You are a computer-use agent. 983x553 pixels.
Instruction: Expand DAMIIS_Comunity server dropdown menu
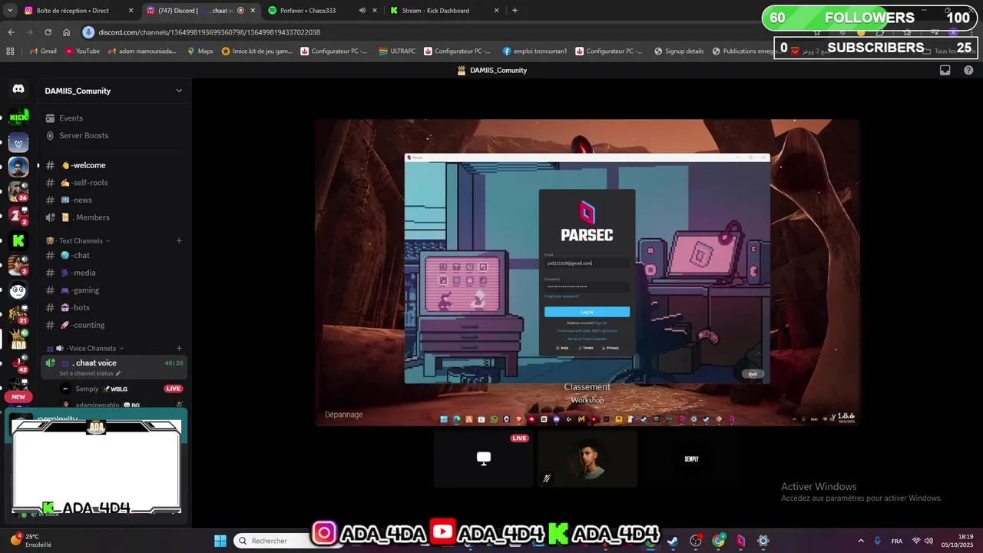pos(179,91)
